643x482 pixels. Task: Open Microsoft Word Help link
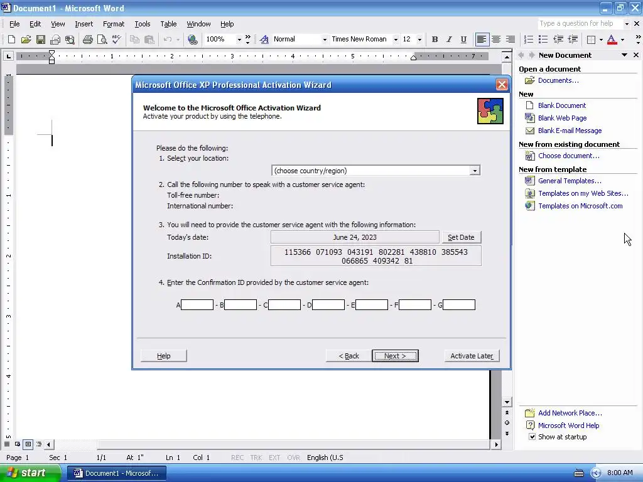point(568,426)
